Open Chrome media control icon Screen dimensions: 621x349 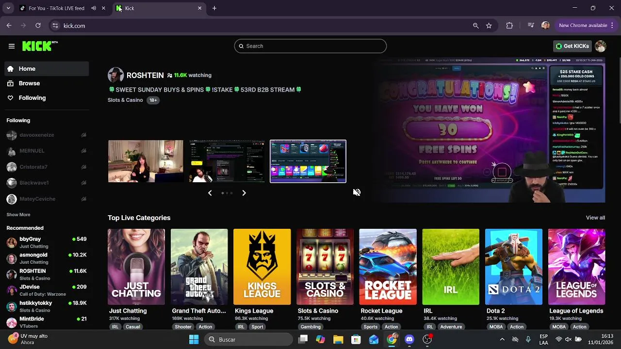(531, 26)
